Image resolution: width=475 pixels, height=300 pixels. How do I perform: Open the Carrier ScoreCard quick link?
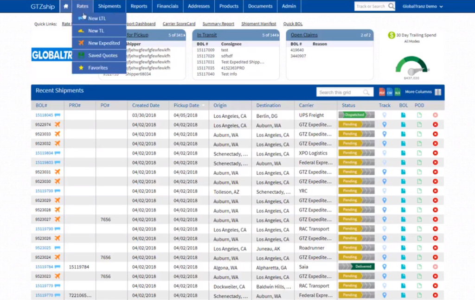click(x=179, y=24)
